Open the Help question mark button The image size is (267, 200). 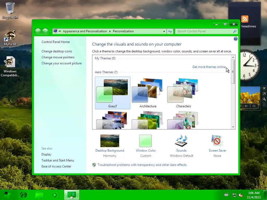coord(235,39)
